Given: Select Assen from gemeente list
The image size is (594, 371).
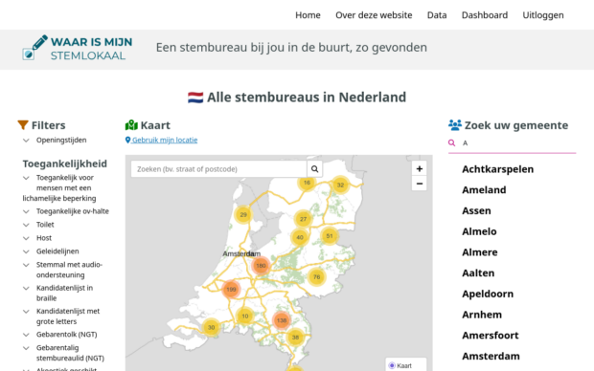Looking at the screenshot, I should [x=476, y=210].
